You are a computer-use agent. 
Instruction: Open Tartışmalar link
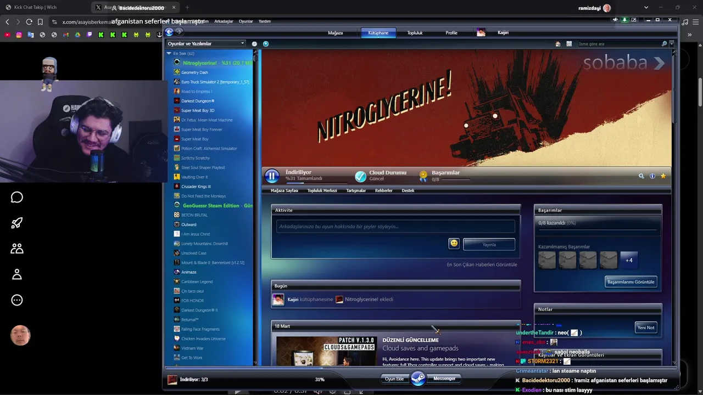pos(356,191)
